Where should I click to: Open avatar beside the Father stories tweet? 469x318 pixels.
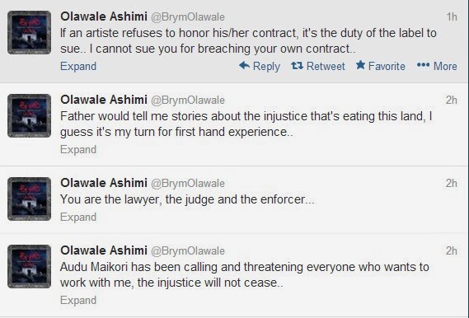point(29,115)
